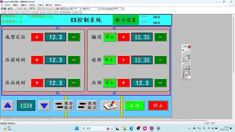
Task: Click the green minus for 成型定位
Action: [x=74, y=37]
